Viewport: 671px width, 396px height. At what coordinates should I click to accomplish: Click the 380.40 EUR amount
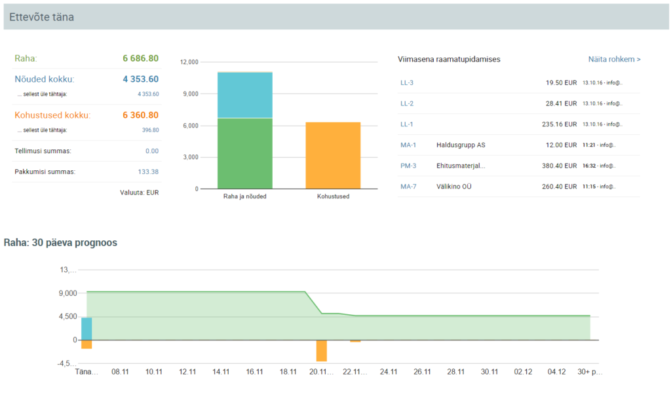point(560,166)
